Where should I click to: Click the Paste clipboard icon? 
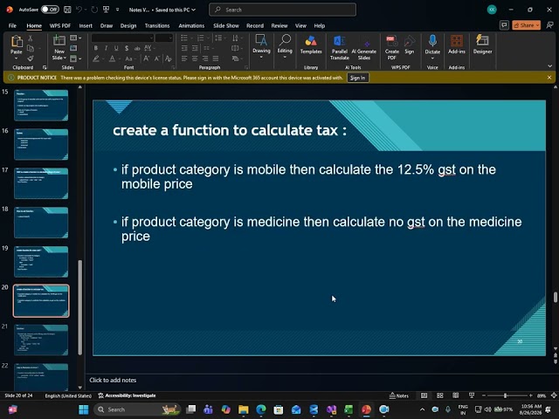[17, 42]
